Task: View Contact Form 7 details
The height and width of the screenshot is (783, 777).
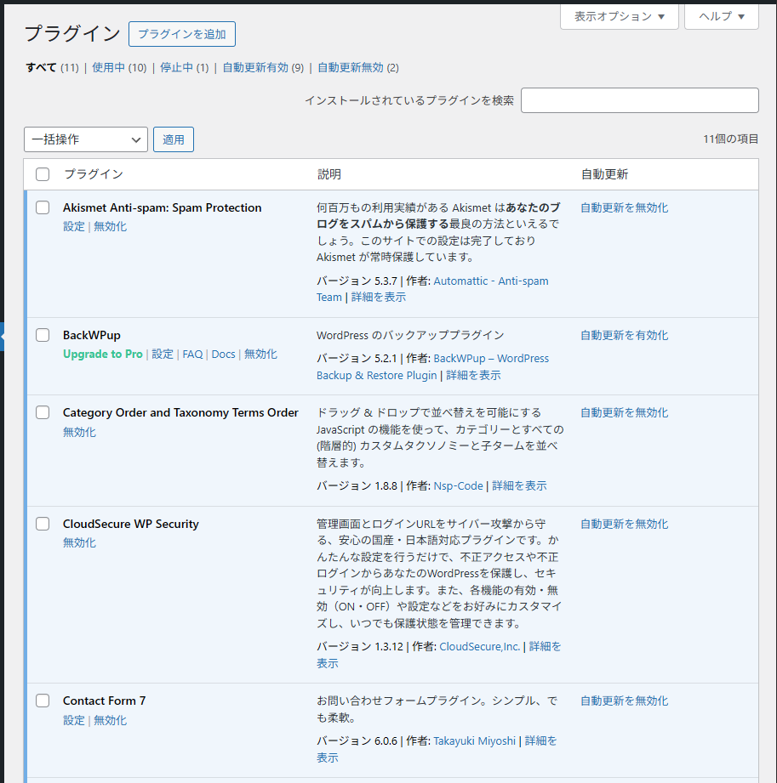Action: [x=540, y=741]
